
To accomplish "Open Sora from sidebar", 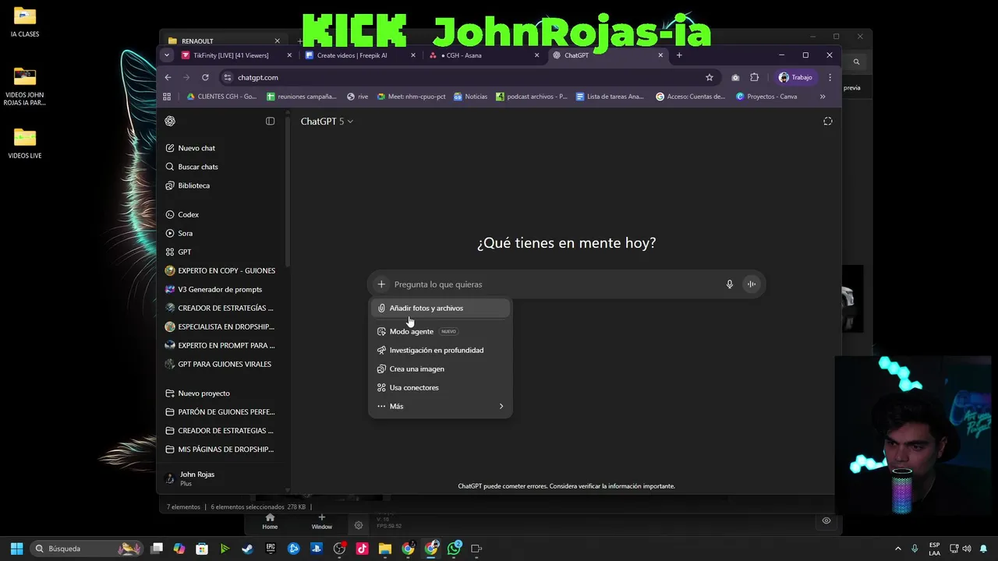I will [185, 233].
